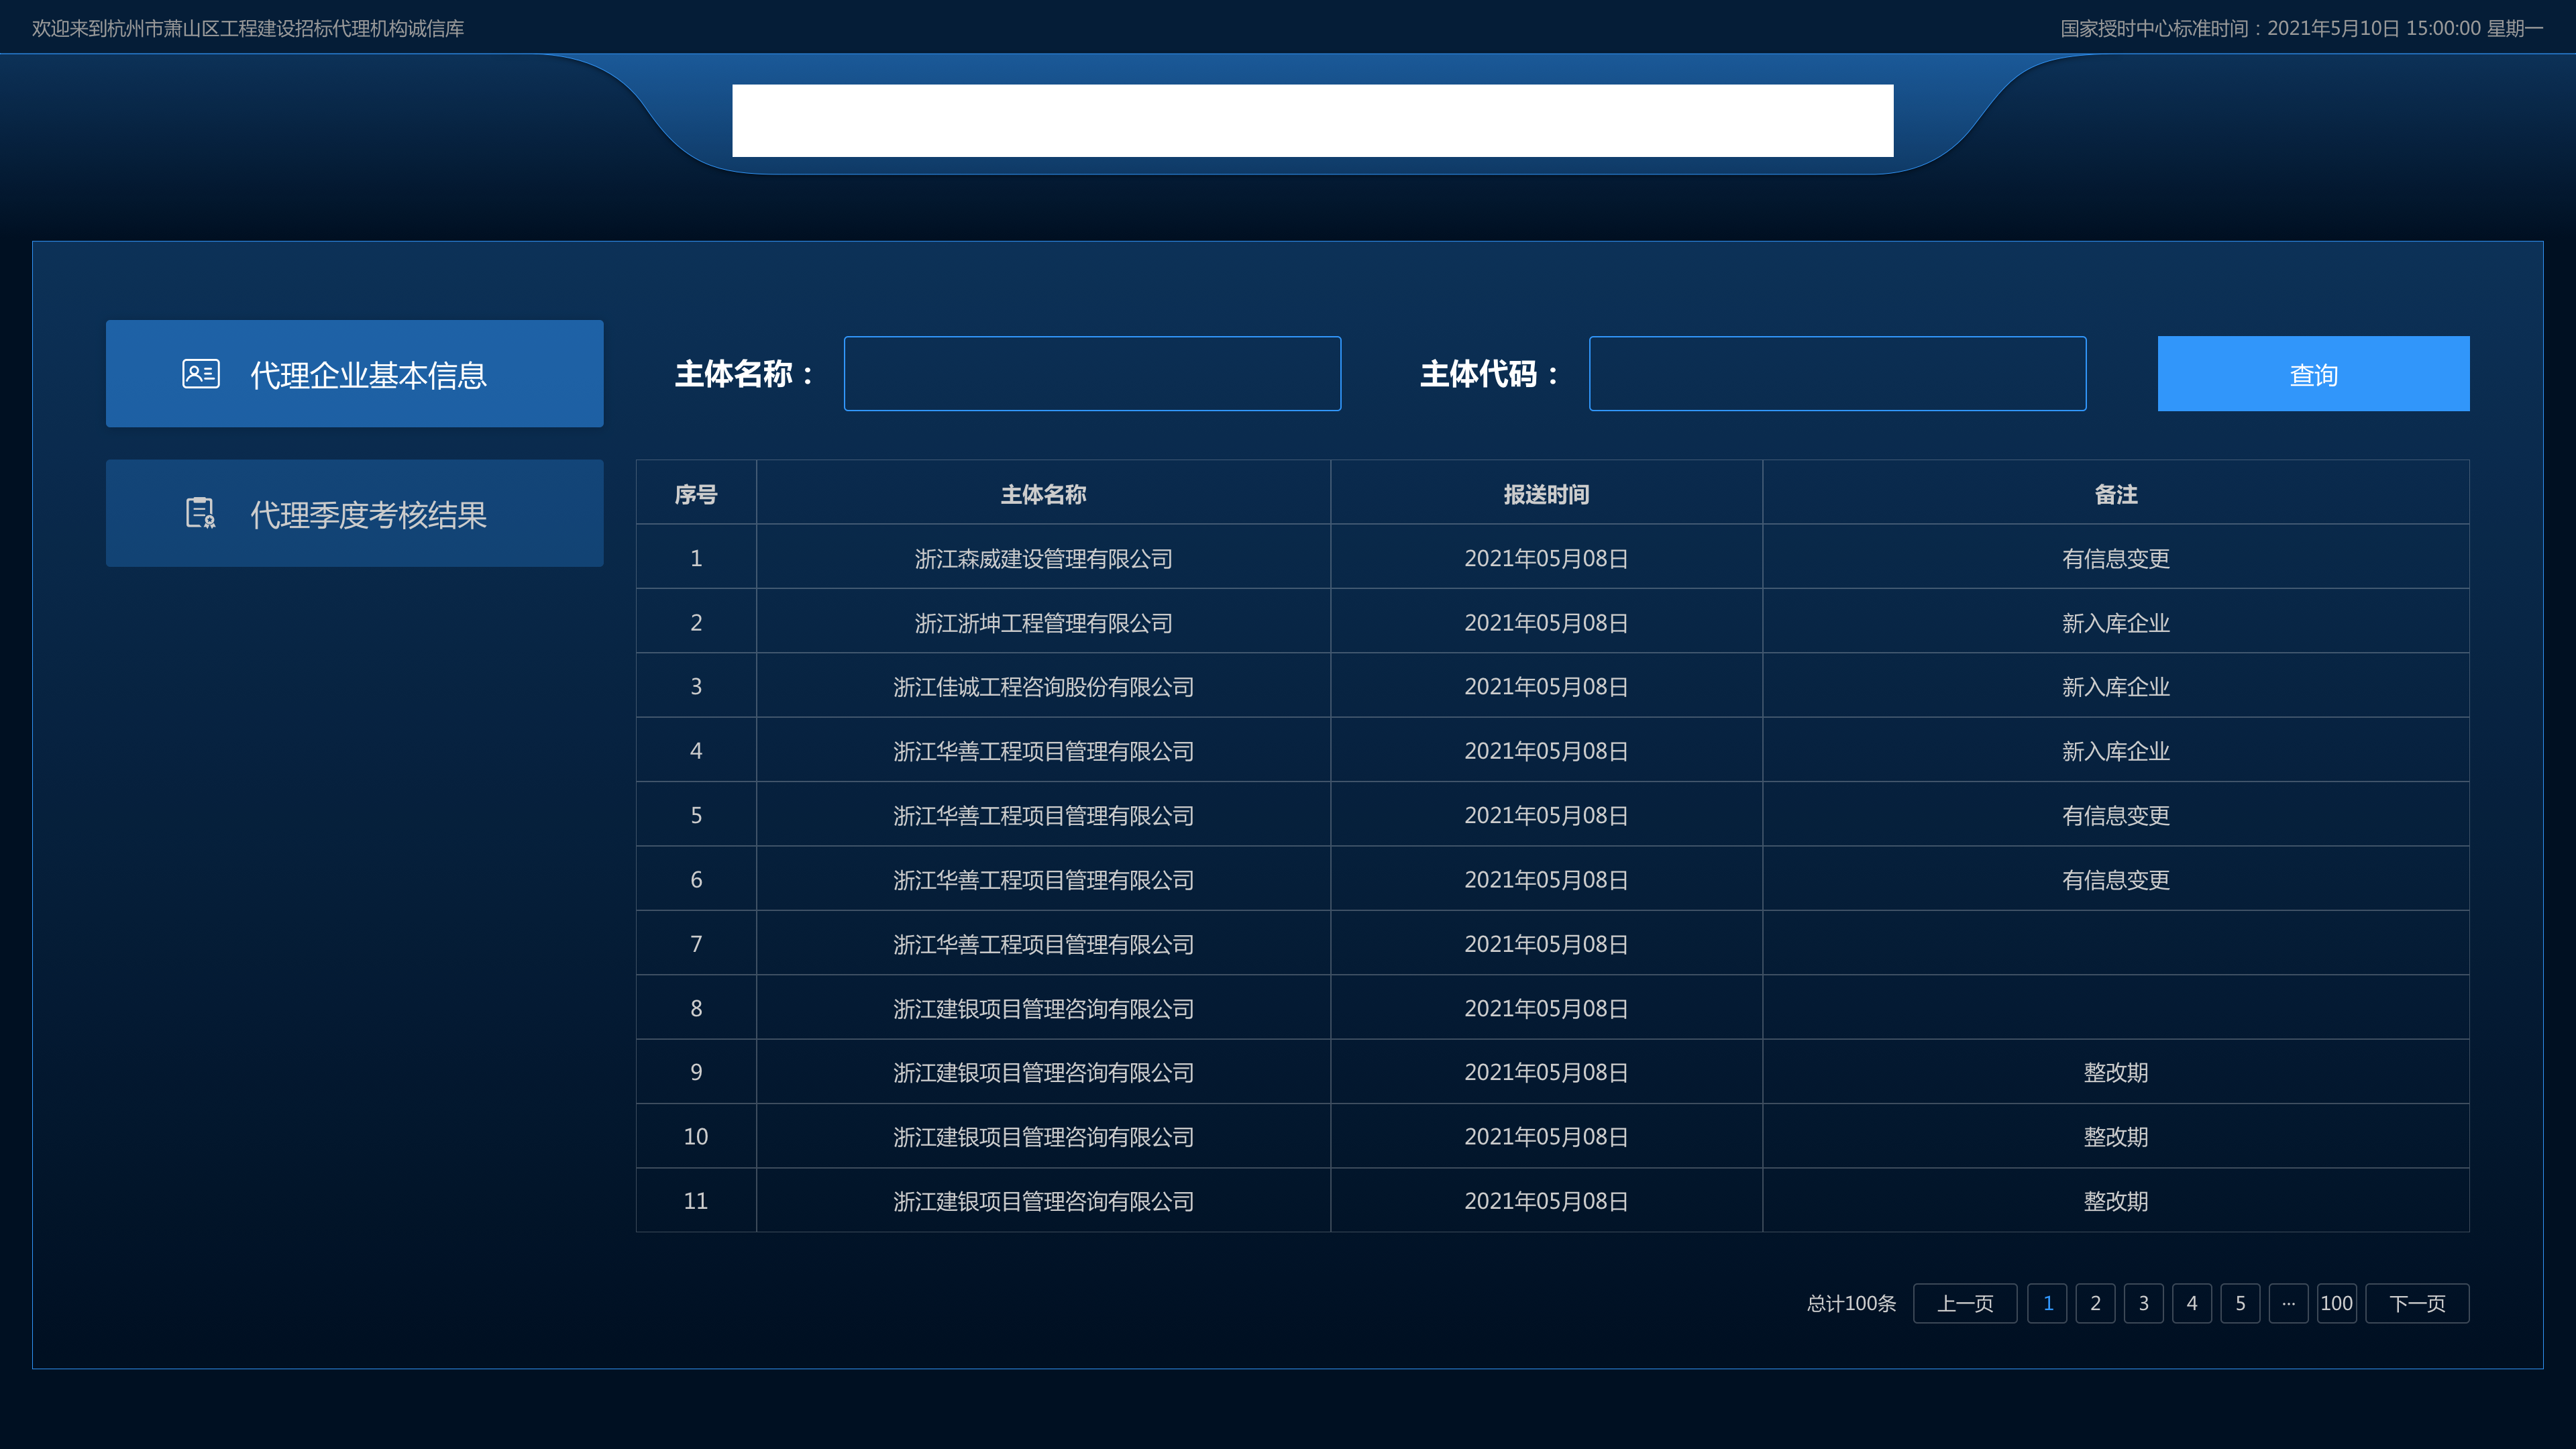Click the clipboard icon beside 代理季度考核结果
The width and height of the screenshot is (2576, 1449).
[200, 513]
